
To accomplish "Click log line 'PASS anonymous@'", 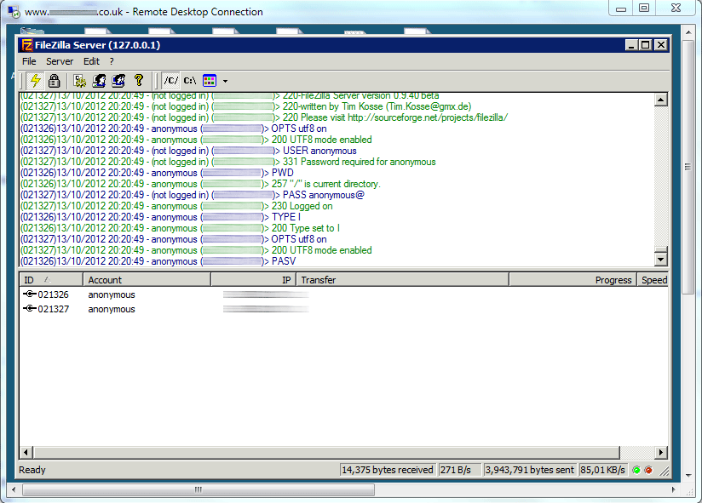I will pyautogui.click(x=193, y=195).
